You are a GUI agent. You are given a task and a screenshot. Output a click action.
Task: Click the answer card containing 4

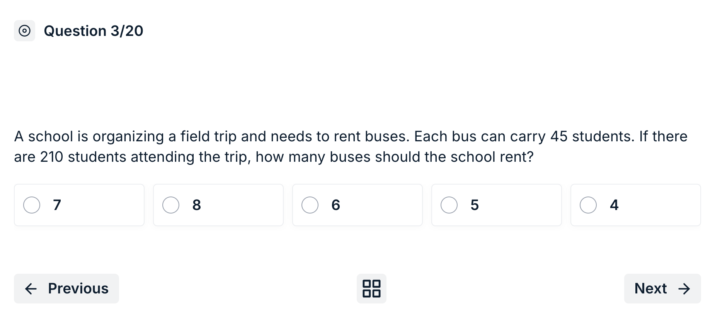pos(636,205)
